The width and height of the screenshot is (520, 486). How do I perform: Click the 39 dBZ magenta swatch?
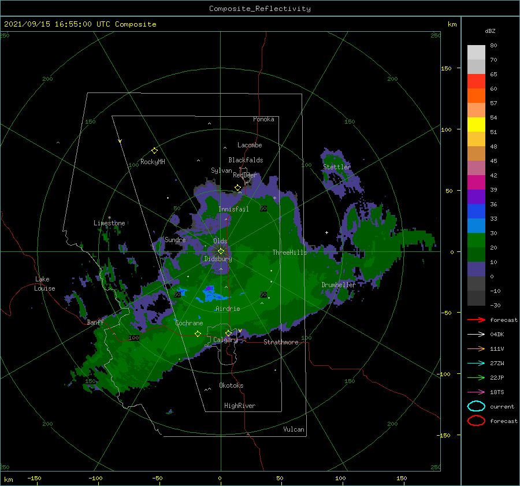point(476,182)
